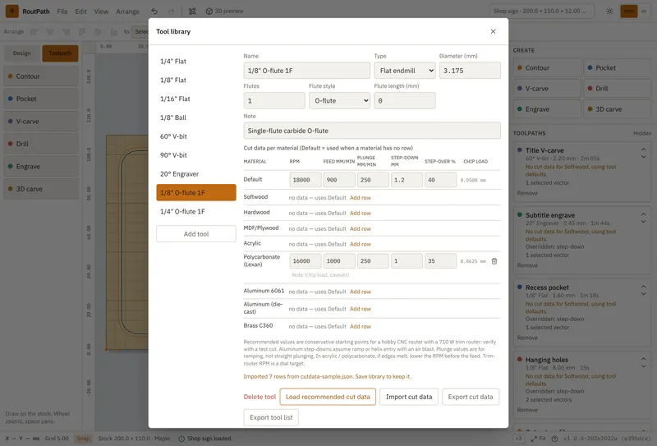Click the Delete tool link
This screenshot has height=446, width=657.
point(260,397)
